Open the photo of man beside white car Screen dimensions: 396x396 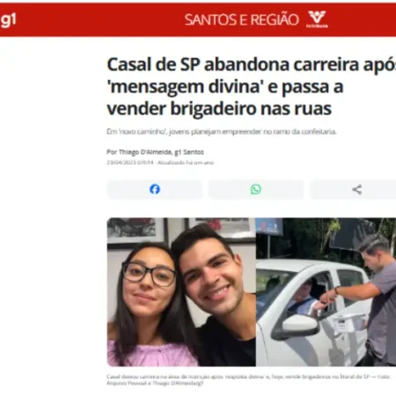pyautogui.click(x=326, y=292)
